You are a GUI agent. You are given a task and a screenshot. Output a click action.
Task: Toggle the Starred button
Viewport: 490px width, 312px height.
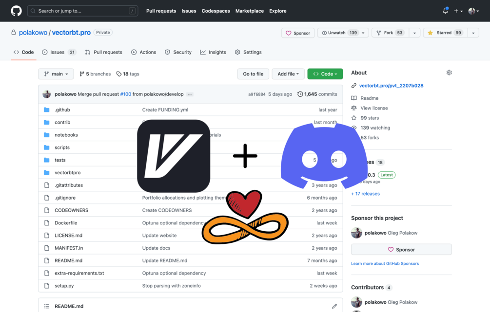(445, 33)
